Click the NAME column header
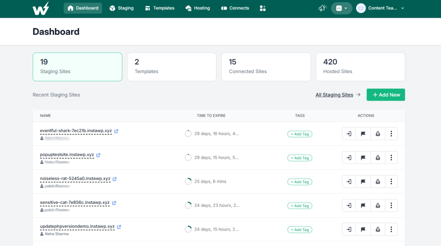Screen dimensions: 441x246 45,116
